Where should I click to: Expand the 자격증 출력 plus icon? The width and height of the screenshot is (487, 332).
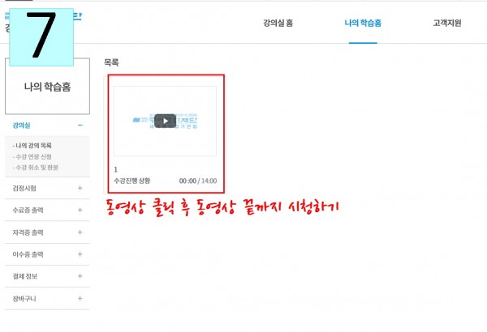(80, 232)
